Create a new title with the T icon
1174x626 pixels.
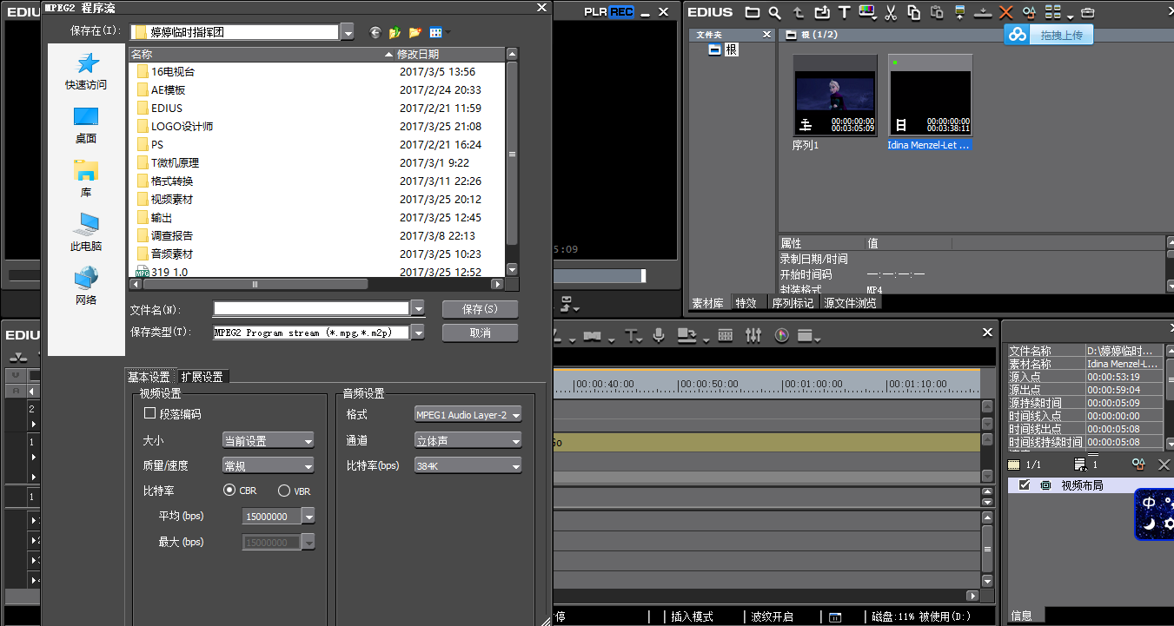pyautogui.click(x=844, y=12)
